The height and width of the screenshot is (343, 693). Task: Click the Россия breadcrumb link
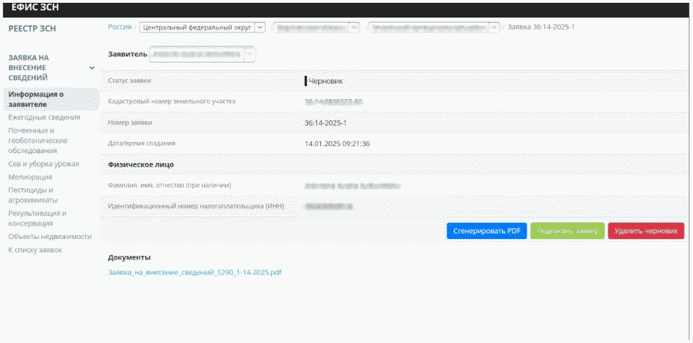pyautogui.click(x=120, y=27)
